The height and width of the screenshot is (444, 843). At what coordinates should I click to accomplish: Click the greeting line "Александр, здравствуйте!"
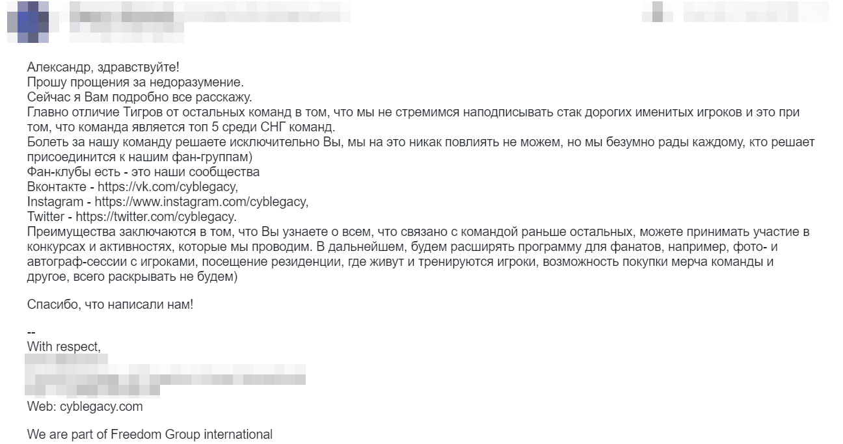[103, 67]
